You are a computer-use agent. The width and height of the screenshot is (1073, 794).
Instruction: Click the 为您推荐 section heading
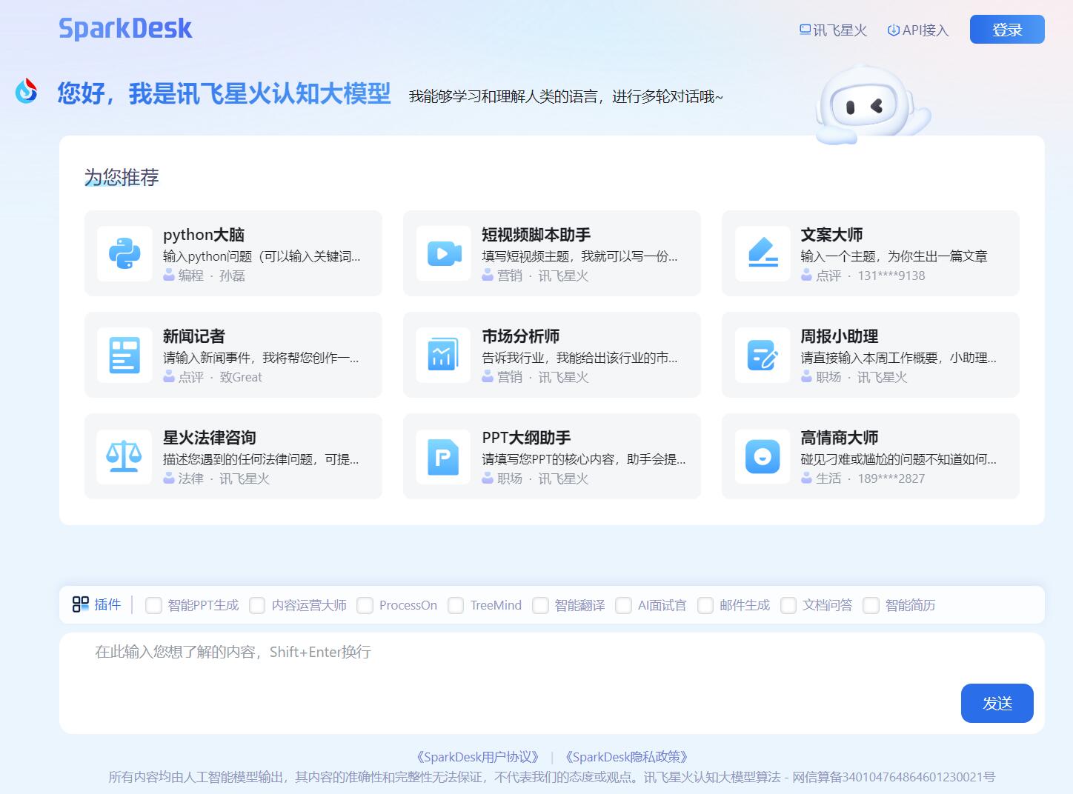pos(122,177)
